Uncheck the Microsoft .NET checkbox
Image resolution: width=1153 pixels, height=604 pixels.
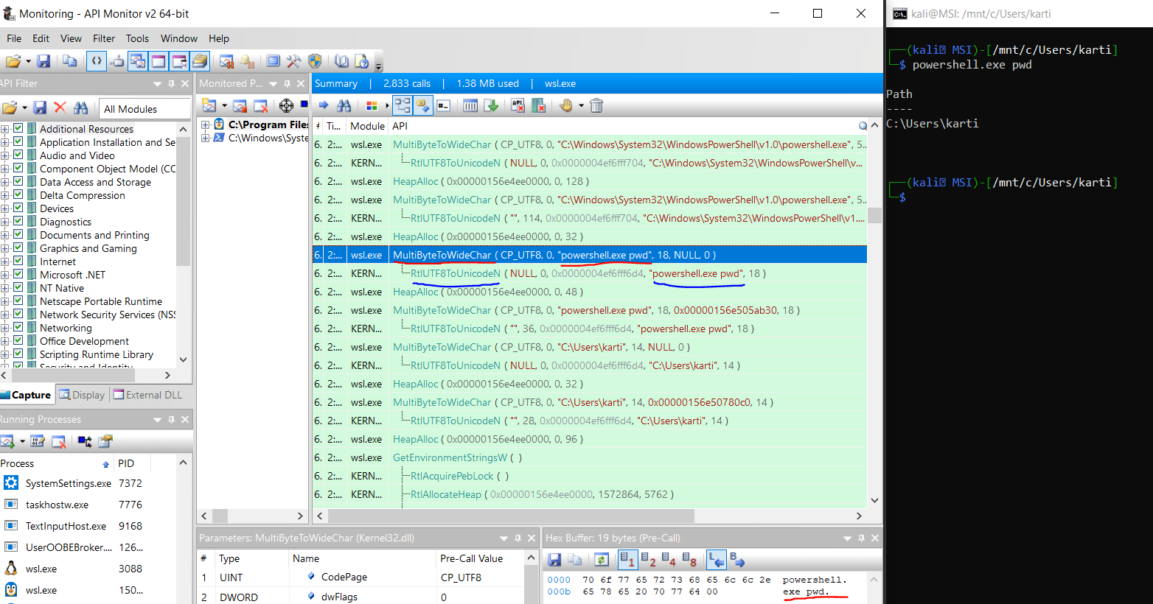[x=18, y=275]
